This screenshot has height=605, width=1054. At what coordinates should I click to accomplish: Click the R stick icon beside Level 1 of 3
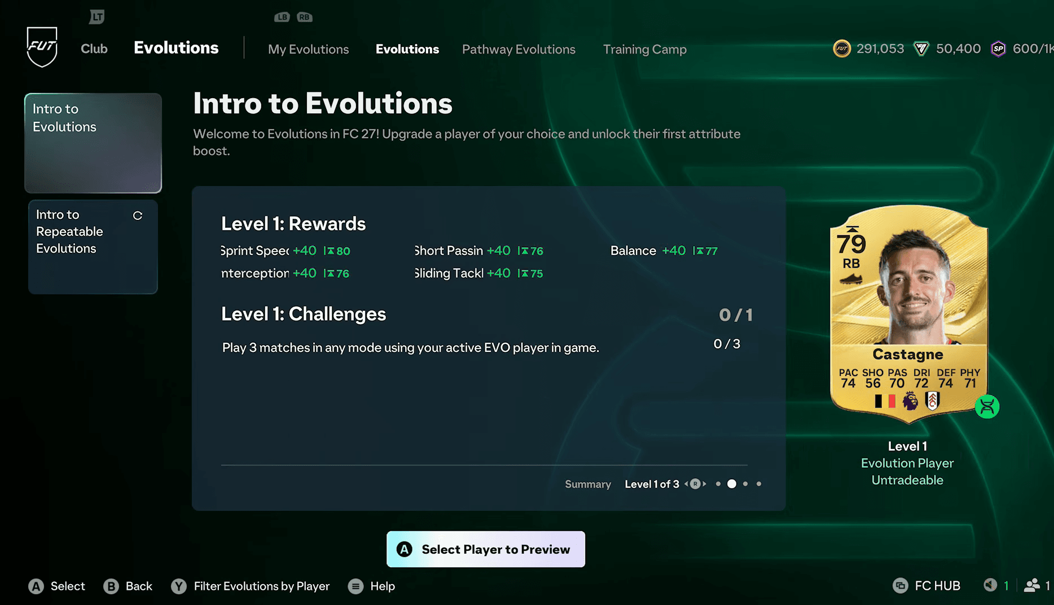695,484
